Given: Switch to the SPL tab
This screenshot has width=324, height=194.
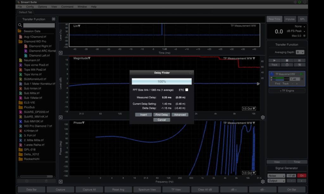Looking at the screenshot, I should pyautogui.click(x=302, y=19).
